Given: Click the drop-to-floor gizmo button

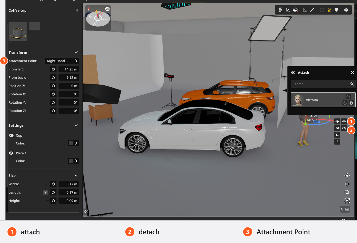Looking at the screenshot, I should pos(337,142).
